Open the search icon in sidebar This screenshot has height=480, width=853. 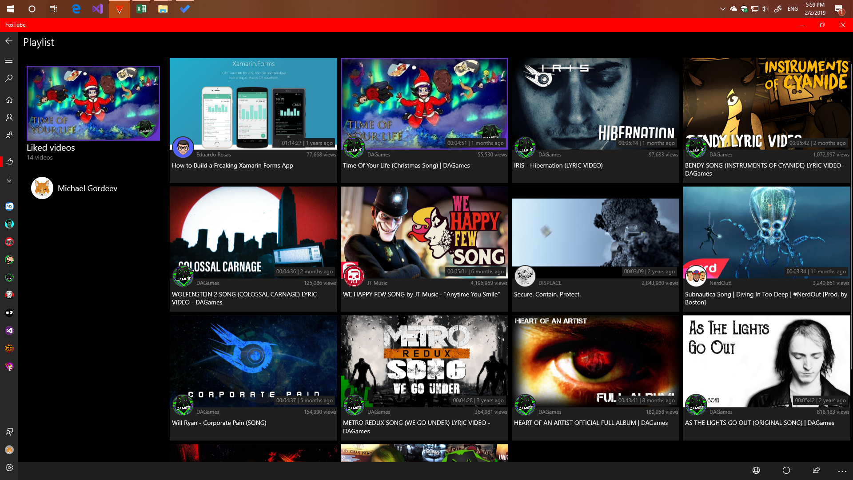9,78
